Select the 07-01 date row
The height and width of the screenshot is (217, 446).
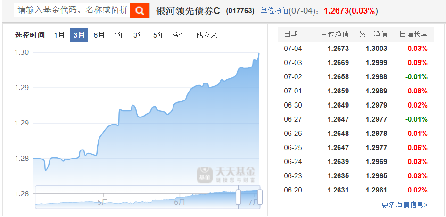[x=356, y=91]
